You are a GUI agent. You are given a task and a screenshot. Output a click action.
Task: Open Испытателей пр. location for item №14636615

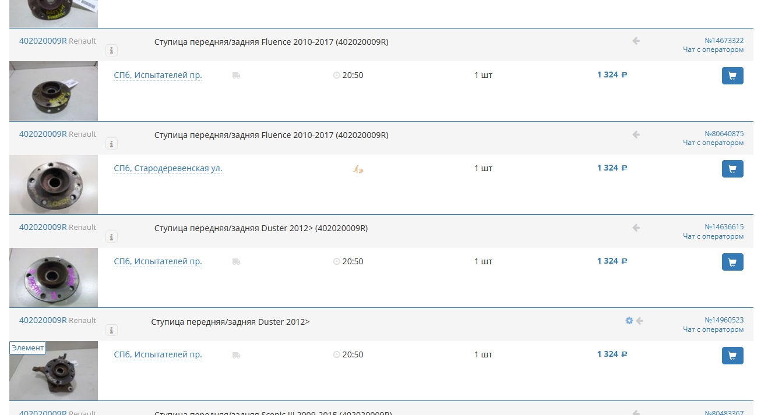tap(158, 261)
